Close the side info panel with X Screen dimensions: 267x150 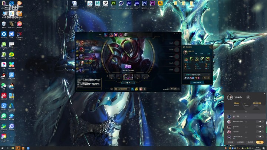click(211, 47)
